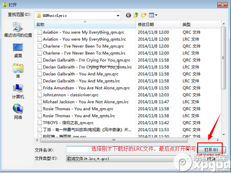Click the 2014/11/8 11:42 date cell
Screen dimensions: 231x173
[x=153, y=123]
